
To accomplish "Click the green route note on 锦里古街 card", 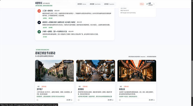I will pos(128,97).
